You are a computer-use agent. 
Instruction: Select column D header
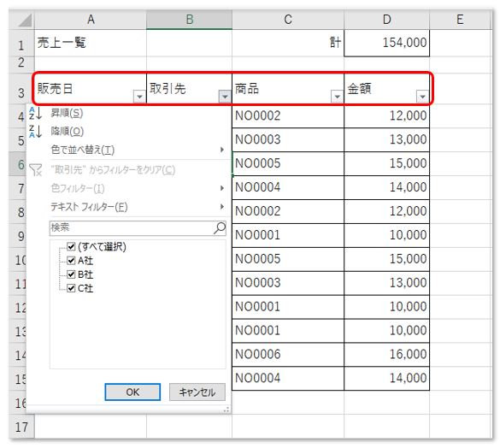coord(387,20)
